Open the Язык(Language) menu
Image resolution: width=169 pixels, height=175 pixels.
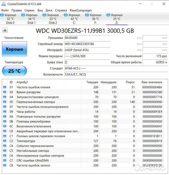click(81, 10)
